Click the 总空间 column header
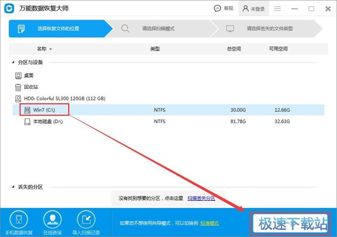The height and width of the screenshot is (237, 337). pyautogui.click(x=234, y=49)
